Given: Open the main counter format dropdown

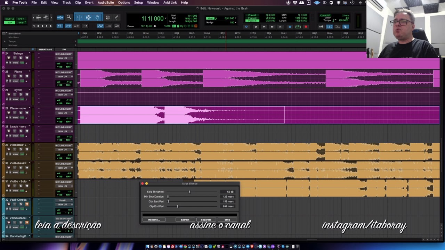Looking at the screenshot, I should click(165, 18).
